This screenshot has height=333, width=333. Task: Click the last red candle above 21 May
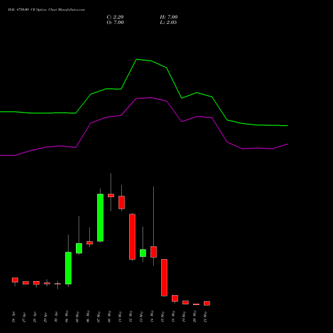[x=207, y=303]
